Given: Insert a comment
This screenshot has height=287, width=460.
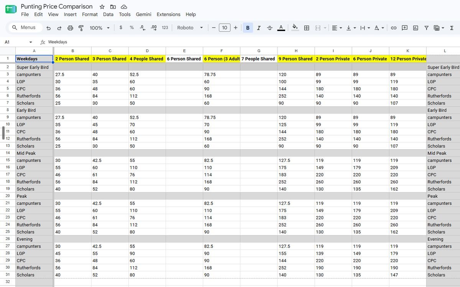Looking at the screenshot, I should pos(404,28).
